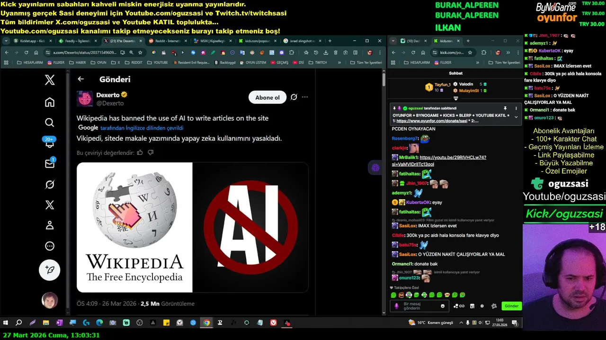Open the post's three-dot more menu
This screenshot has width=606, height=340.
(305, 97)
